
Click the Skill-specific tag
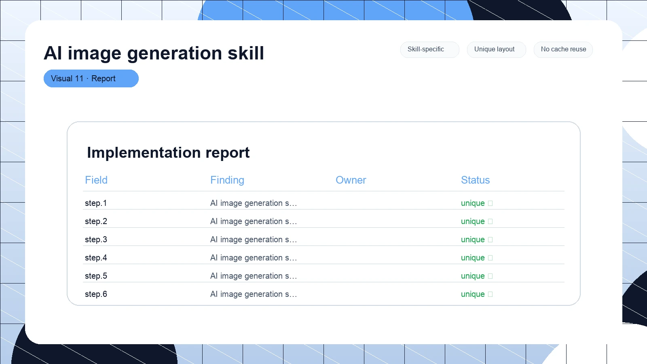429,50
